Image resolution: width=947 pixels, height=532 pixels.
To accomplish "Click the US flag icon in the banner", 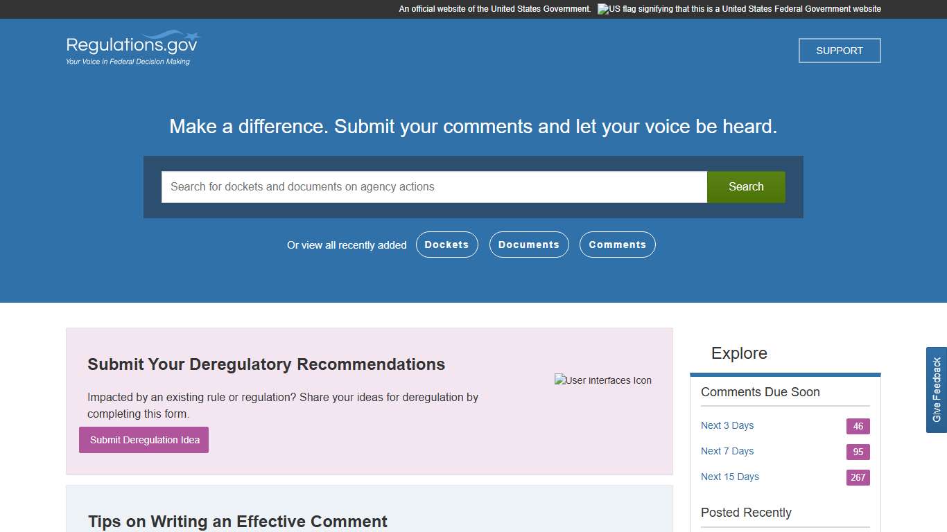I will pyautogui.click(x=602, y=9).
